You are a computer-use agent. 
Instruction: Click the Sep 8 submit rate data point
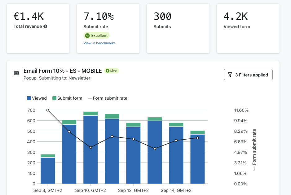(48, 110)
